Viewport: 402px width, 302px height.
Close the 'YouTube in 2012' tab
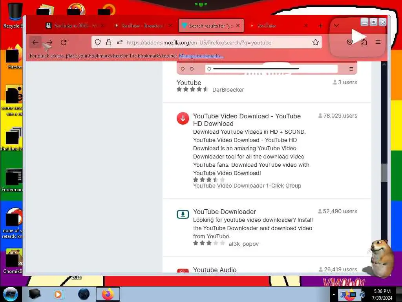pyautogui.click(x=102, y=26)
